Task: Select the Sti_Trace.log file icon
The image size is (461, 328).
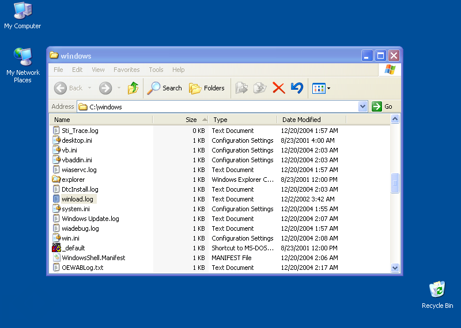Action: click(56, 131)
